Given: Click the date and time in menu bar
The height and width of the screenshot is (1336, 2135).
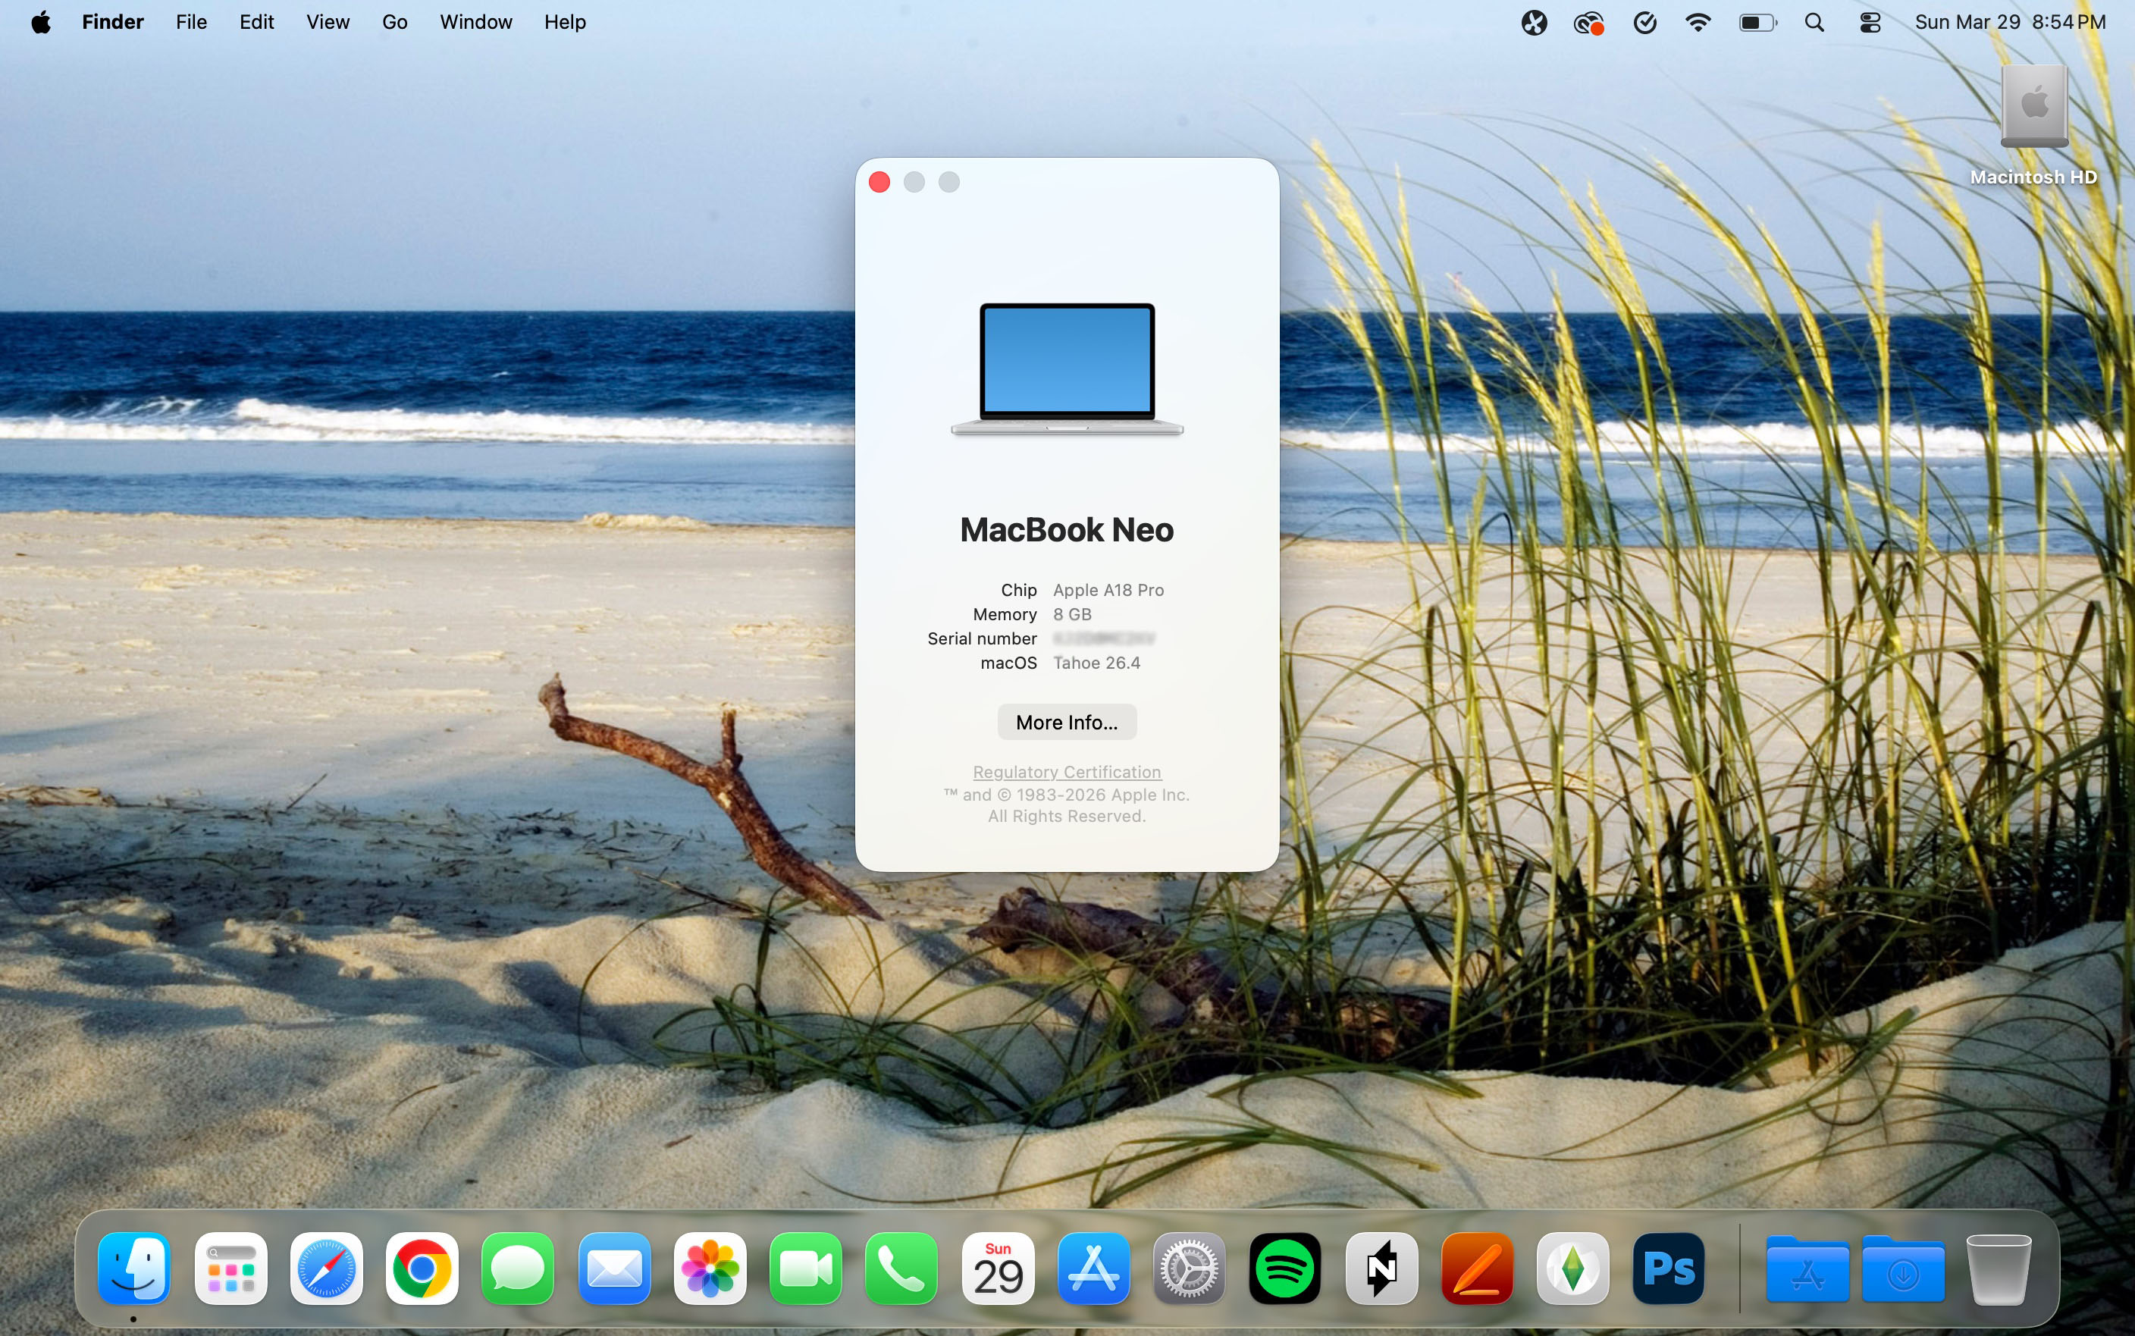Looking at the screenshot, I should pyautogui.click(x=2010, y=22).
